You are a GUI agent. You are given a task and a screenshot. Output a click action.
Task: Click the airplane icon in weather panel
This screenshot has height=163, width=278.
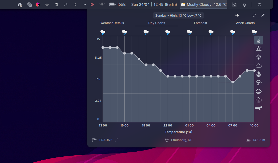237,15
